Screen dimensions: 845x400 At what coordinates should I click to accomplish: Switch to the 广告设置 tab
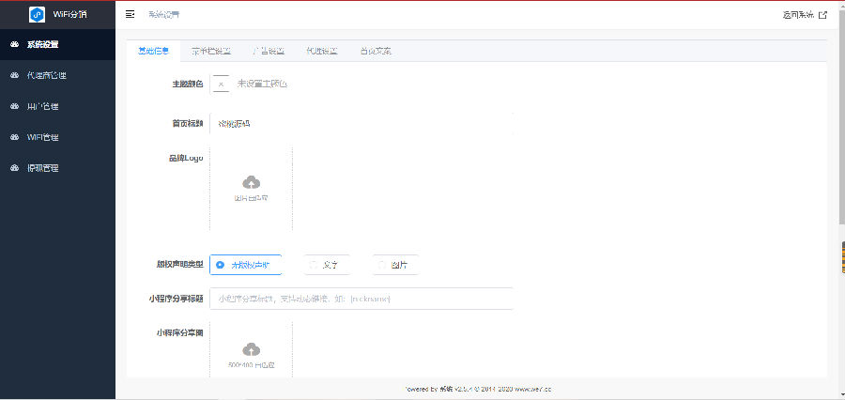pyautogui.click(x=269, y=52)
